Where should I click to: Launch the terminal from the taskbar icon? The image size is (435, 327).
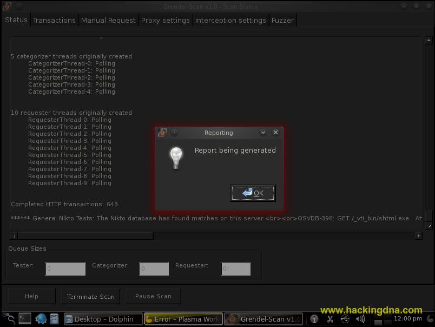pos(24,319)
